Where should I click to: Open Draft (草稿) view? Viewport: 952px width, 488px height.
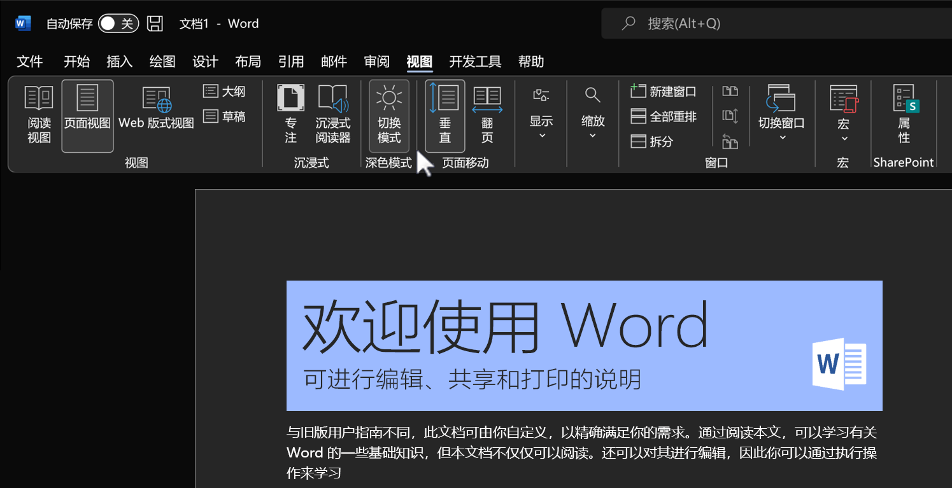pyautogui.click(x=224, y=116)
